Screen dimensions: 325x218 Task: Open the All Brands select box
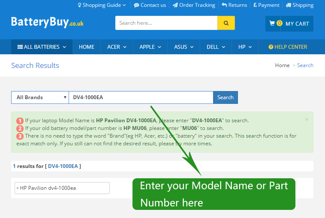(40, 97)
